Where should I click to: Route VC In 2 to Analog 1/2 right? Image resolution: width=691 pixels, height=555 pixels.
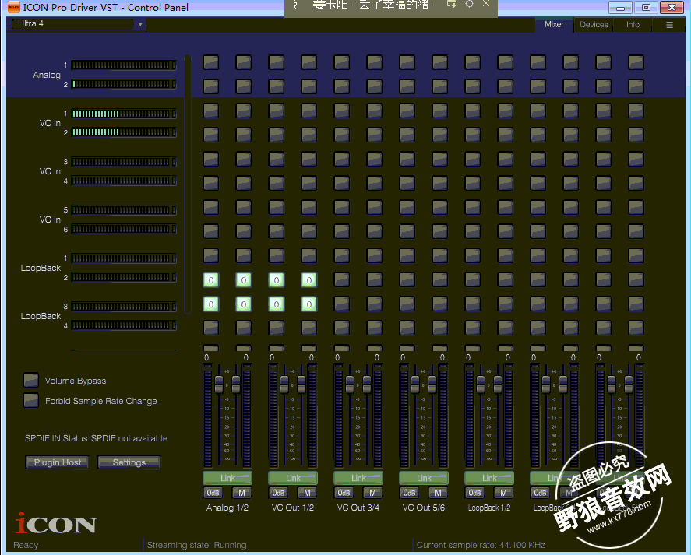pyautogui.click(x=244, y=135)
